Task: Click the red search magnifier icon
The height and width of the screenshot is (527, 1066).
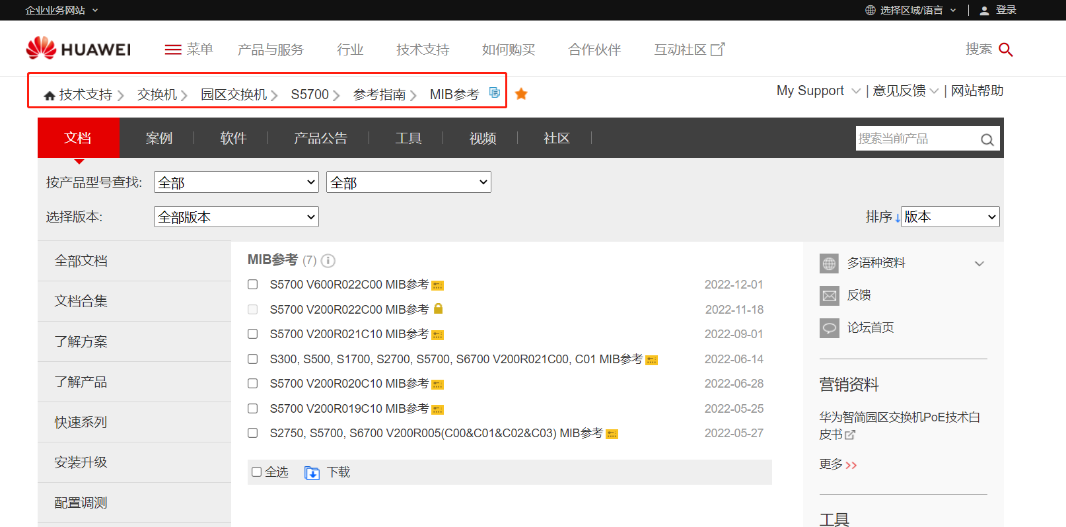Action: (1006, 50)
